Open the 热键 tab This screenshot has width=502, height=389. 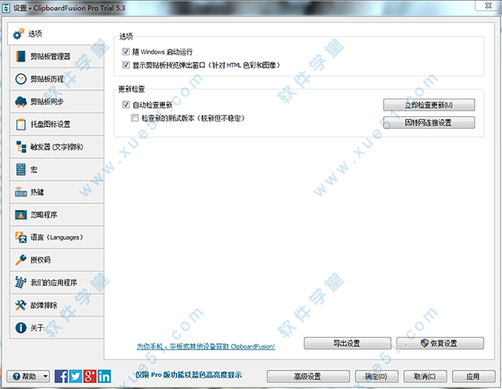click(57, 192)
